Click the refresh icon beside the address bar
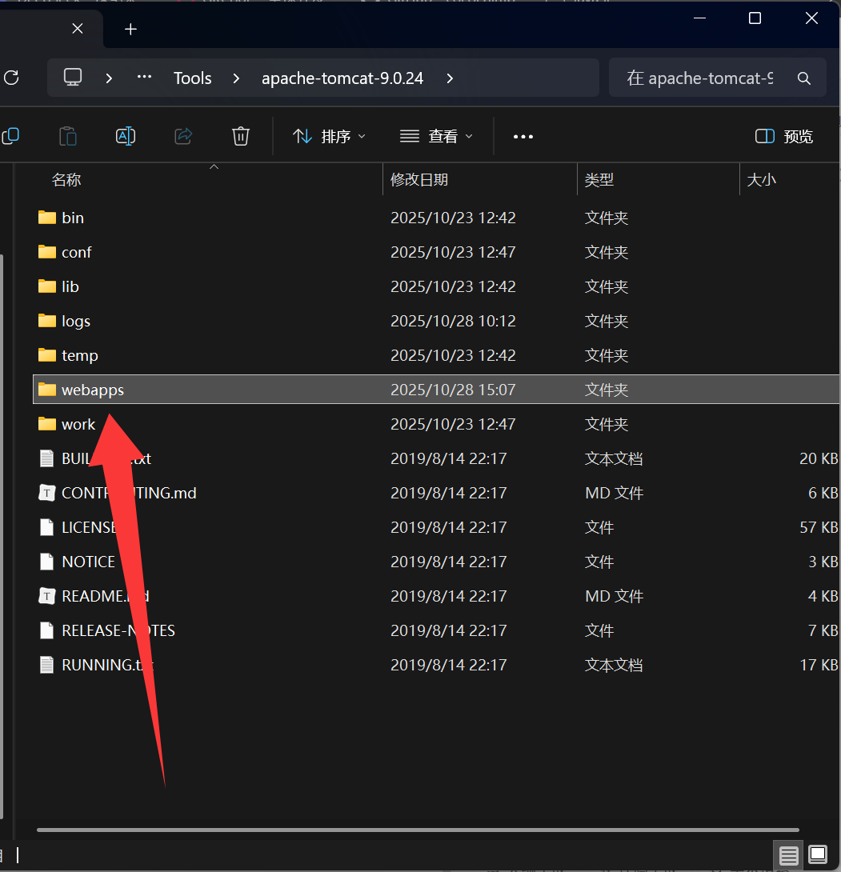The height and width of the screenshot is (872, 841). [x=11, y=78]
